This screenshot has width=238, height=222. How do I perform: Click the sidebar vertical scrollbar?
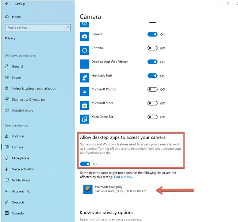coord(74,94)
